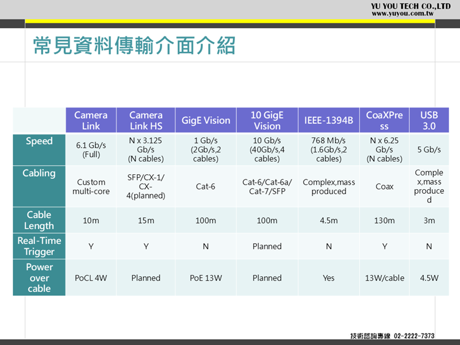
Task: Click the PoCL 4W power cell
Action: click(91, 278)
